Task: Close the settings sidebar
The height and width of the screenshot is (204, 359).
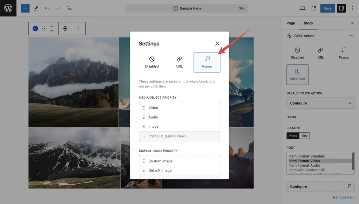Action: point(352,23)
